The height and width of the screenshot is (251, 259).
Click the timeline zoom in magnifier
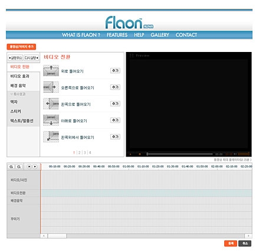[x=11, y=167]
